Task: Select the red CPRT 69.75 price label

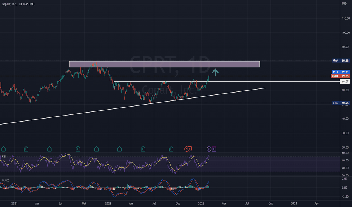Action: (x=340, y=76)
